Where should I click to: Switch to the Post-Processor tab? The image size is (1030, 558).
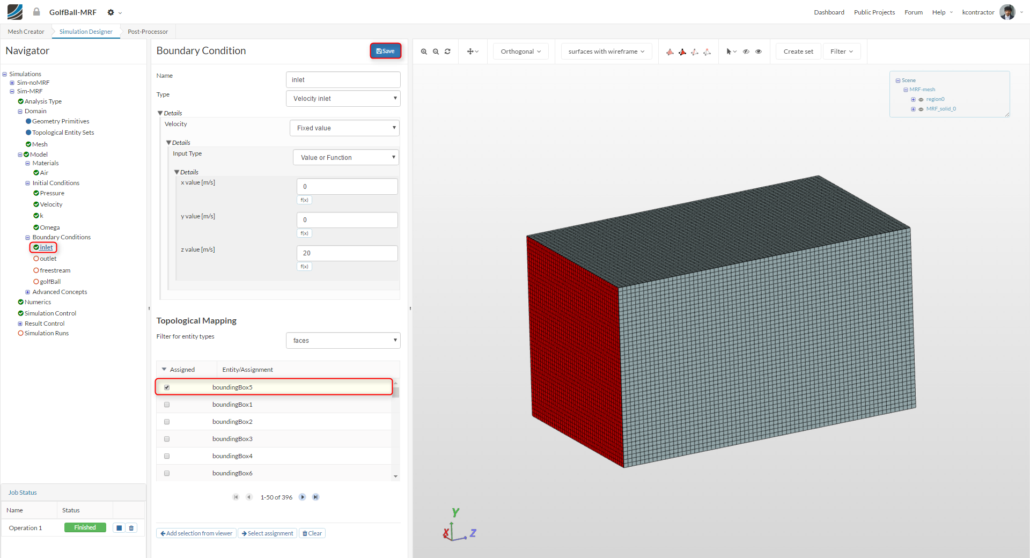(x=148, y=32)
